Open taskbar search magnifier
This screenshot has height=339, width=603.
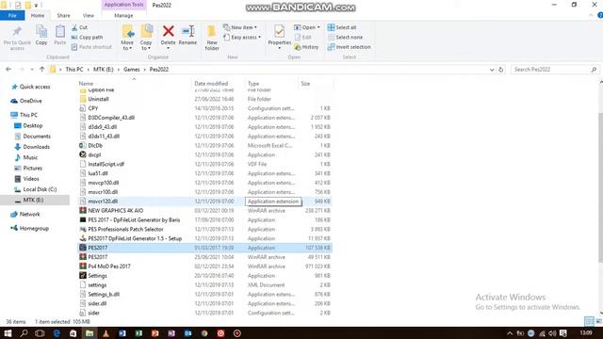[24, 333]
